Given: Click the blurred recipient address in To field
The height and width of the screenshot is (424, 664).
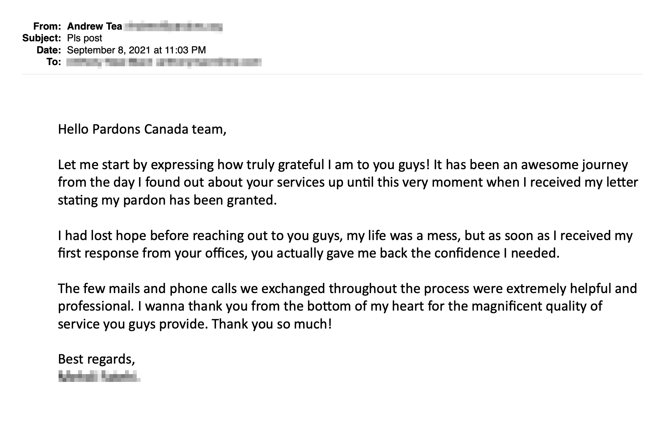Looking at the screenshot, I should (164, 62).
